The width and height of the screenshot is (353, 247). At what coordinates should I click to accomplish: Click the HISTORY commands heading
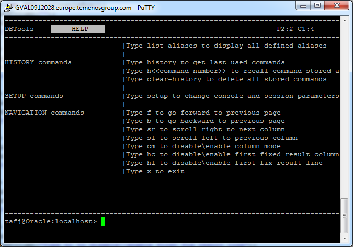coord(38,62)
